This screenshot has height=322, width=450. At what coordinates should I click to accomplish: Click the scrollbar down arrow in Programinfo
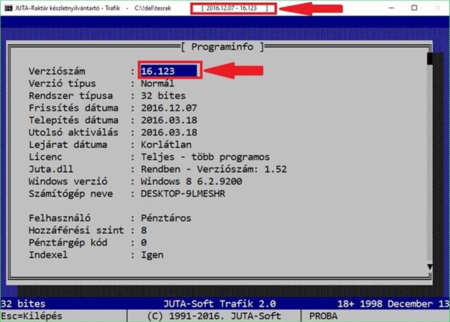click(x=429, y=267)
